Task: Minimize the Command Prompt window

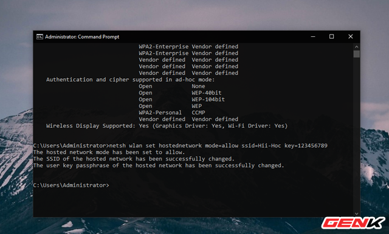Action: pos(313,36)
